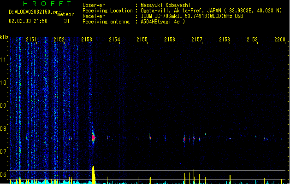Screen dimensions: 290x184
Task: Click the meteor count value 31
Action: pyautogui.click(x=67, y=21)
